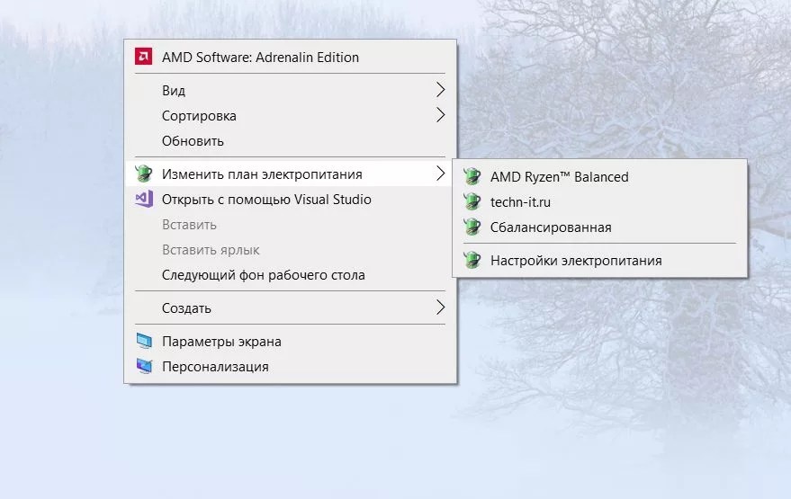Expand the Вид submenu arrow
This screenshot has height=499, width=791.
click(x=440, y=90)
